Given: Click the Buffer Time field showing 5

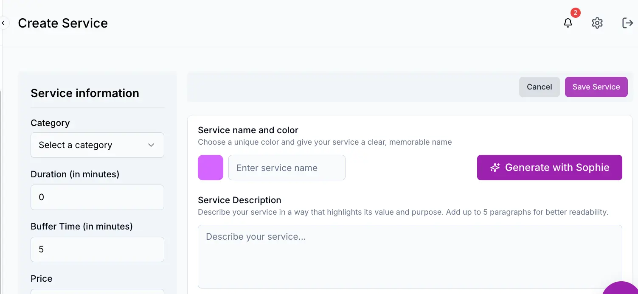Looking at the screenshot, I should click(x=97, y=249).
